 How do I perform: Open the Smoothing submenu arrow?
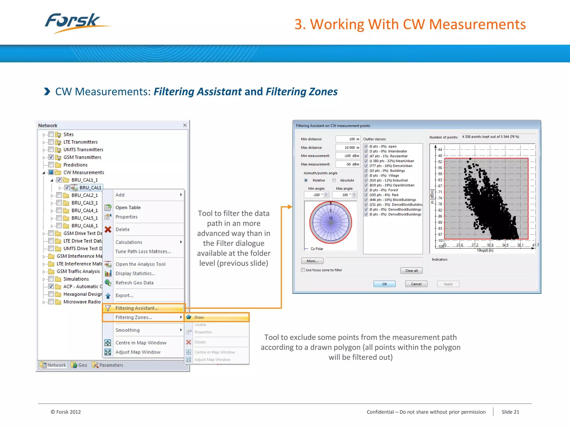(x=181, y=330)
